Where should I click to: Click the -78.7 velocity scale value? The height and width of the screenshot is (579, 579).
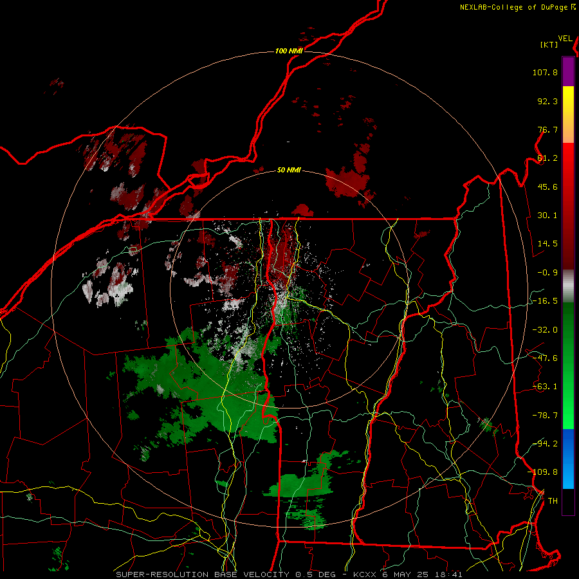point(545,416)
